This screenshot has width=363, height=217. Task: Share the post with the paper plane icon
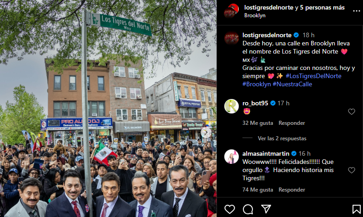click(266, 209)
